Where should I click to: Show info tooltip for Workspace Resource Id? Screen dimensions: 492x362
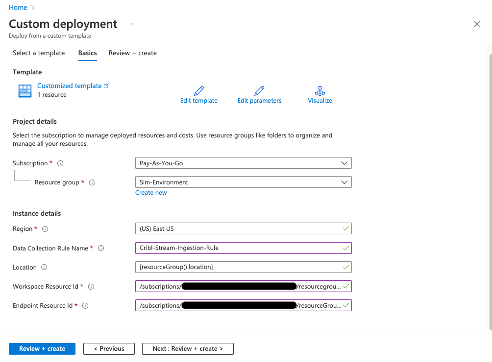(x=91, y=287)
